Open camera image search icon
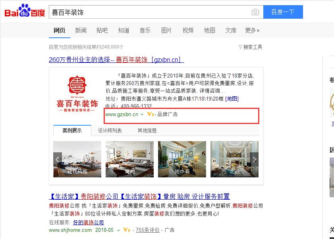This screenshot has width=334, height=239. (x=255, y=12)
